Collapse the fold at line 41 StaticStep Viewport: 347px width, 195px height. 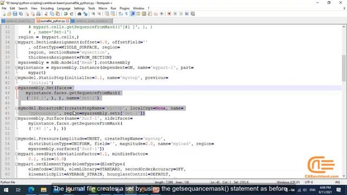pyautogui.click(x=17, y=78)
